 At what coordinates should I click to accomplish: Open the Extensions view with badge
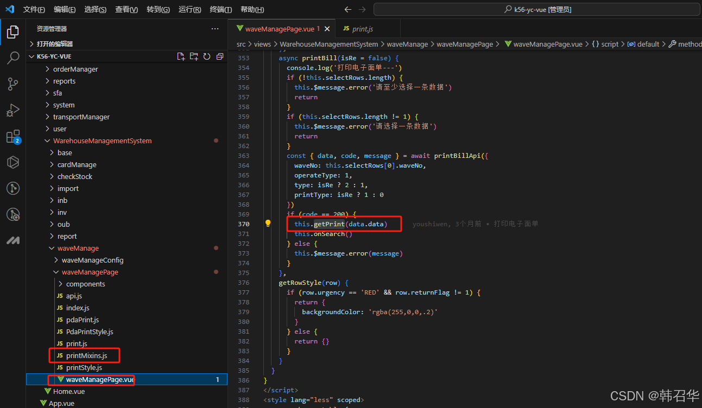click(13, 136)
